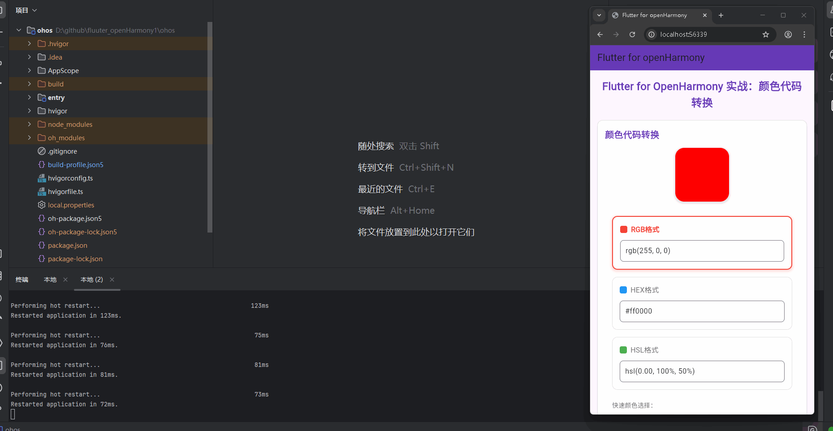The image size is (833, 431).
Task: Click the RGB格式 input field
Action: (x=702, y=251)
